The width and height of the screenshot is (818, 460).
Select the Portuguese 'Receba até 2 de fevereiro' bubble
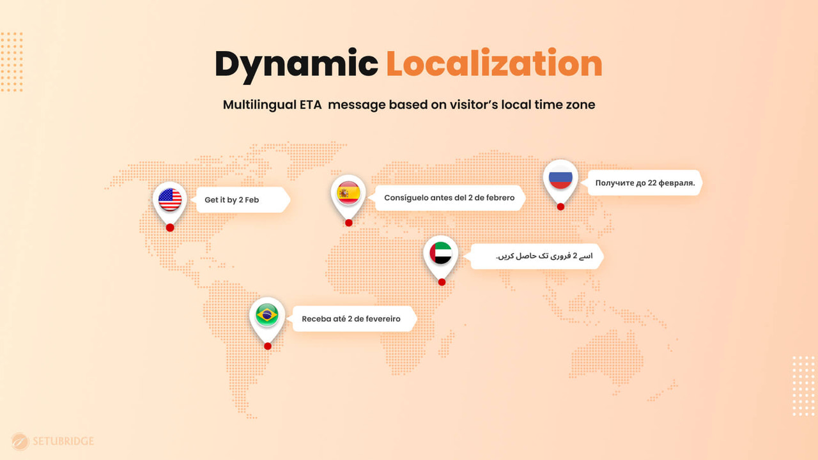[353, 318]
